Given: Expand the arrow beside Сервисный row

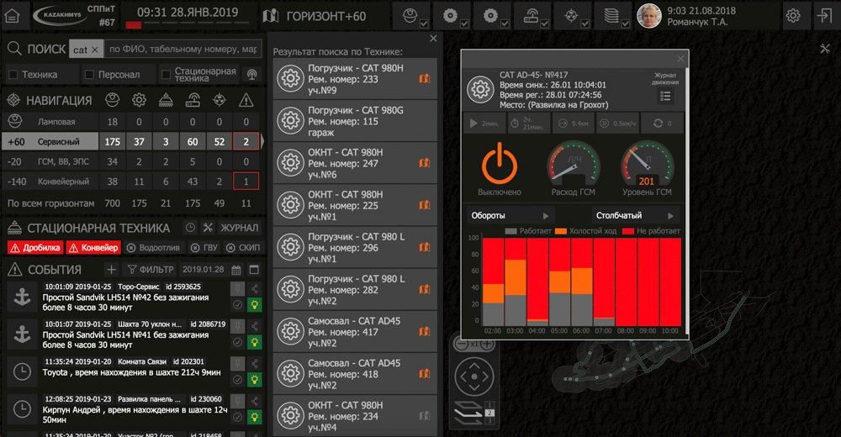Looking at the screenshot, I should 262,141.
